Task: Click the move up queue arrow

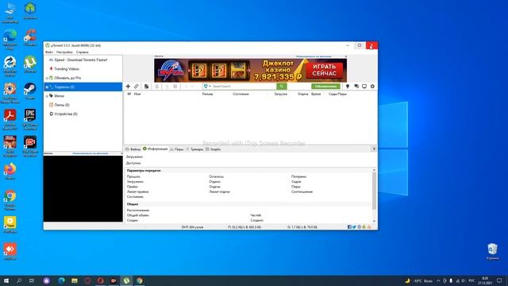Action: coord(186,87)
